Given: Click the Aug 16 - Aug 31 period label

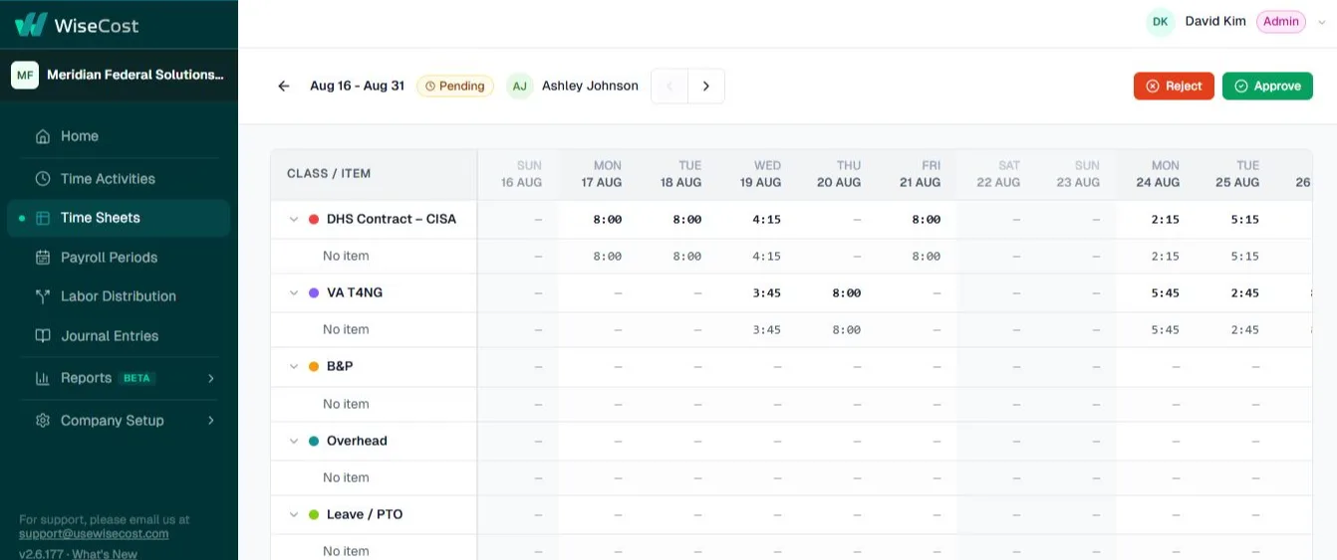Looking at the screenshot, I should (x=357, y=87).
